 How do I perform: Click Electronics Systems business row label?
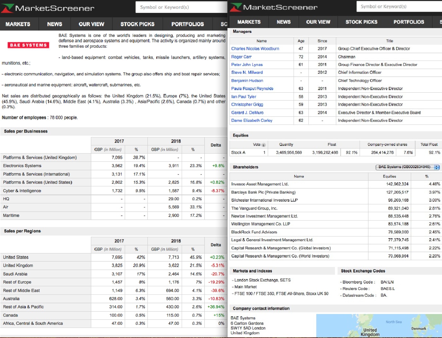coord(22,166)
